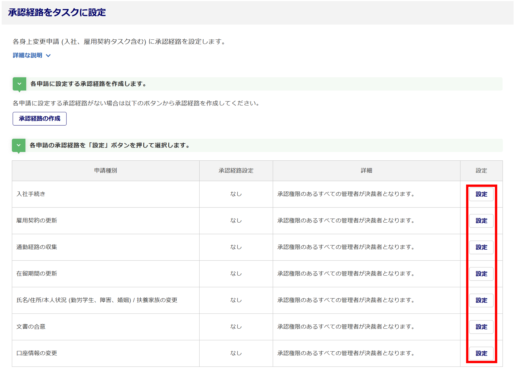Expand the 詳細な説明 link
515x375 pixels.
pyautogui.click(x=28, y=55)
